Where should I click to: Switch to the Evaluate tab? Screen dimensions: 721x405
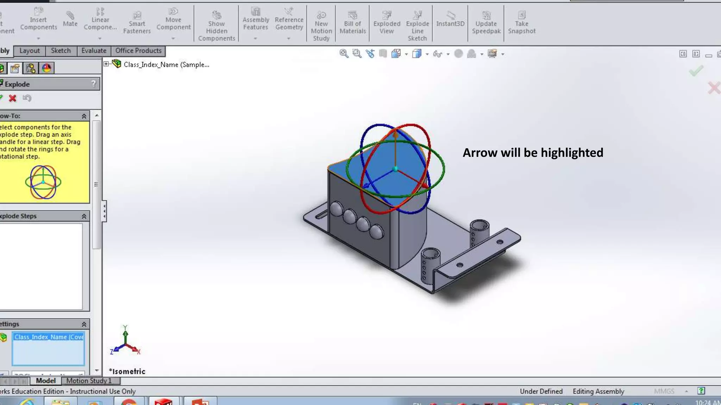click(94, 51)
